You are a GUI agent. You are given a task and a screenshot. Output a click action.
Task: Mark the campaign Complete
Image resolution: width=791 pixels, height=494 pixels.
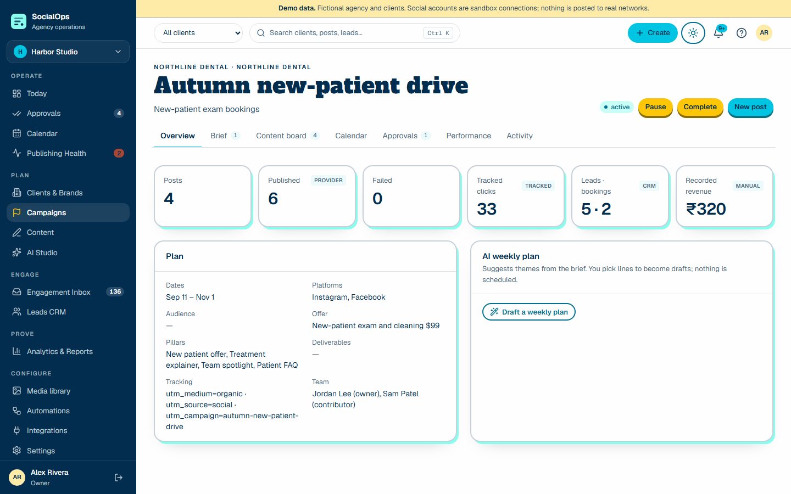(x=700, y=107)
